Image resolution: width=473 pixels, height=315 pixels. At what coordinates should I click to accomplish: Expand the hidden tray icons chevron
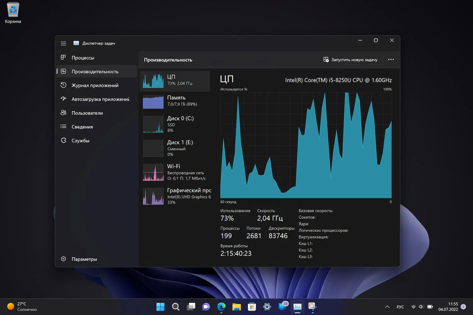pos(387,307)
